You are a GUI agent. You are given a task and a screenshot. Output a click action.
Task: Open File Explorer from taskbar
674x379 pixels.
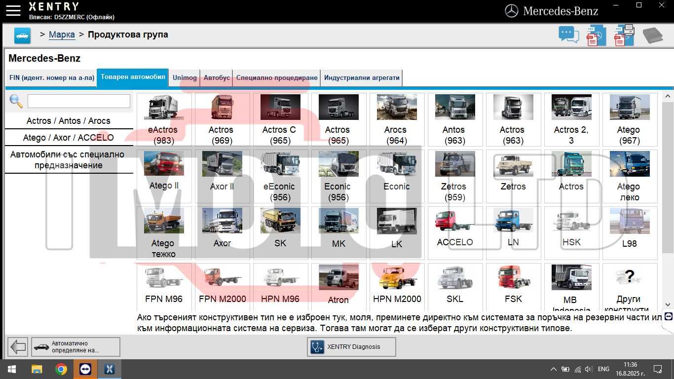point(37,369)
